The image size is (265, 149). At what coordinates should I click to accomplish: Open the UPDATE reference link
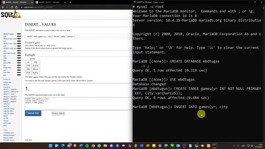point(6,104)
